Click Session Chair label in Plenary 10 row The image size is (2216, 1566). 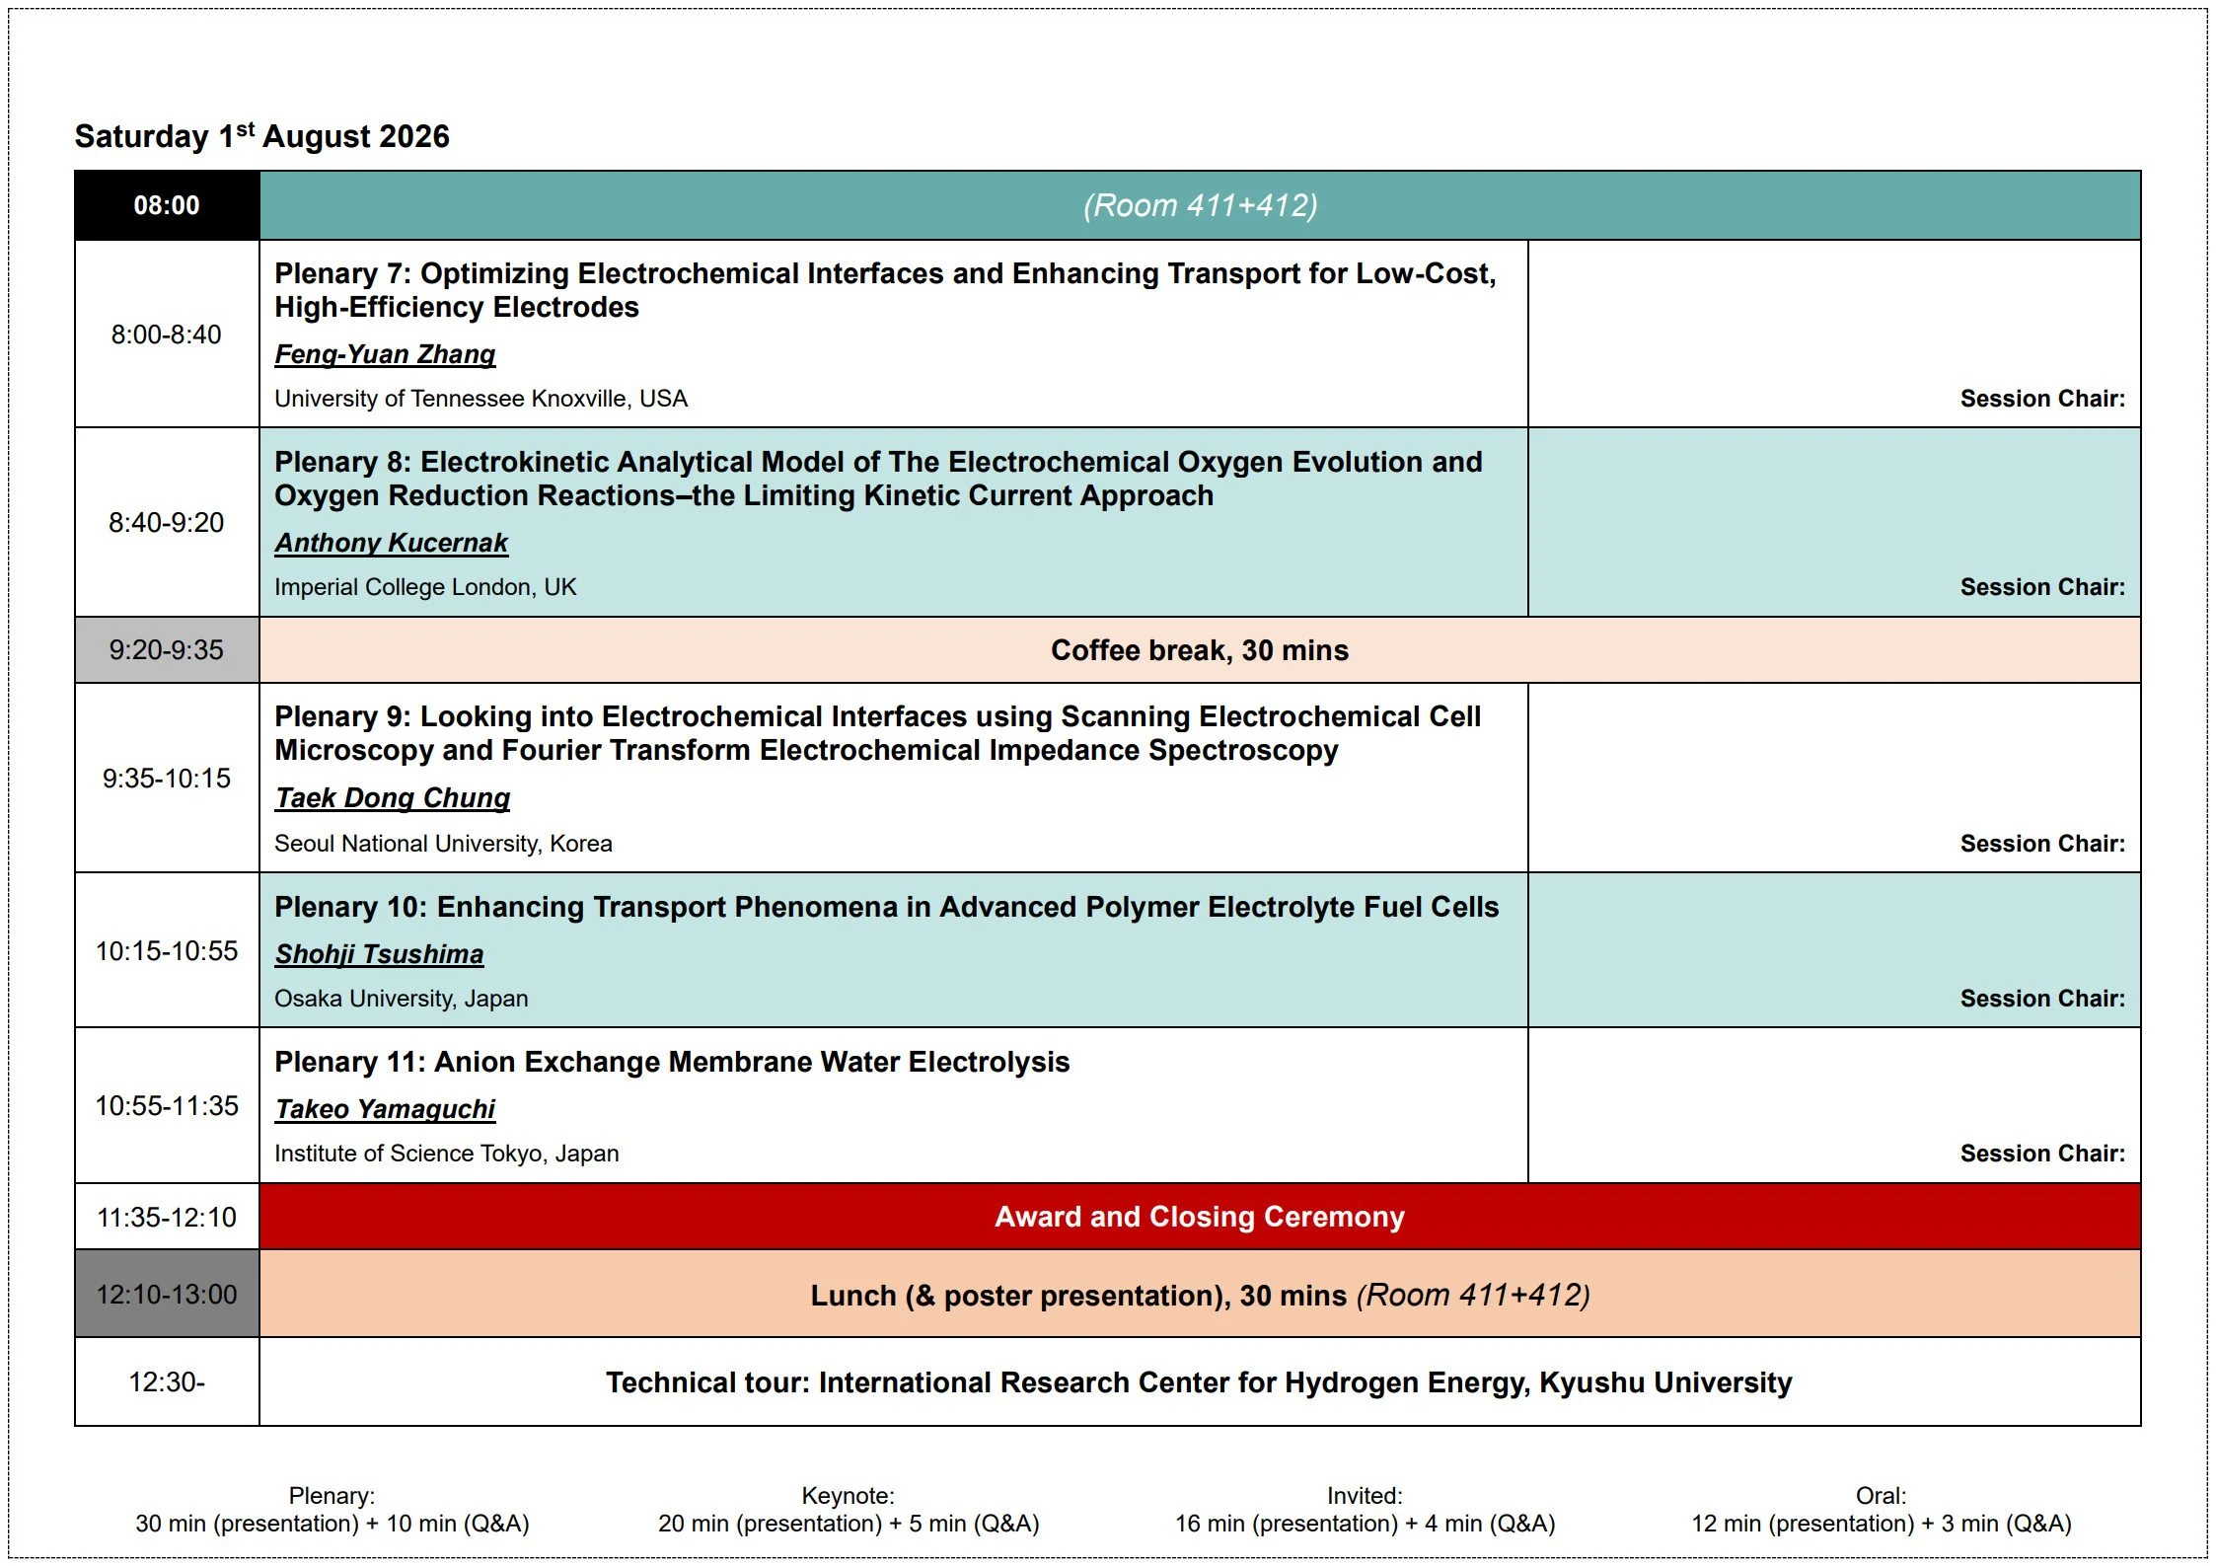point(2042,999)
